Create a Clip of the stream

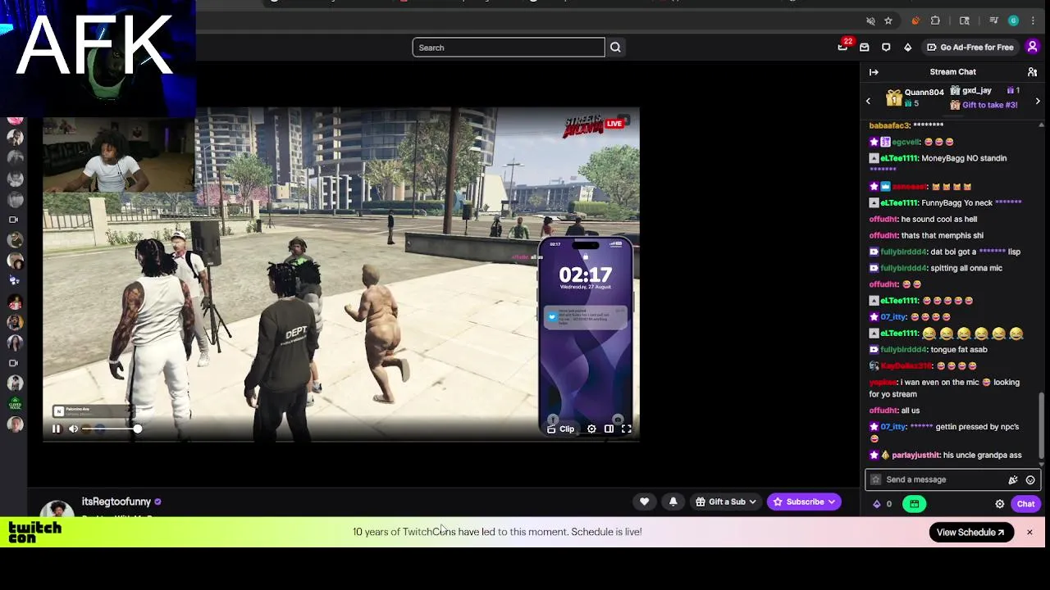561,429
